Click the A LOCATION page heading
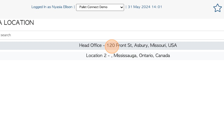Viewport: 224px width, 125px height. coord(17,23)
